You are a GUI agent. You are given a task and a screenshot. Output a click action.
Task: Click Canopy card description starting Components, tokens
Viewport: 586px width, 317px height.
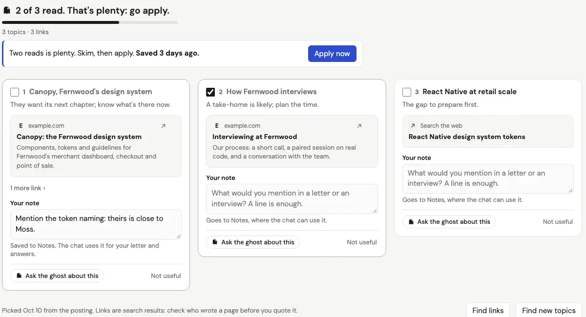pos(86,157)
